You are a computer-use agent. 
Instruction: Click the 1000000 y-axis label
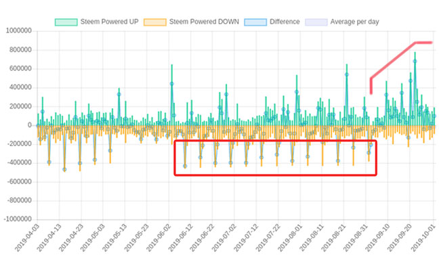19,30
